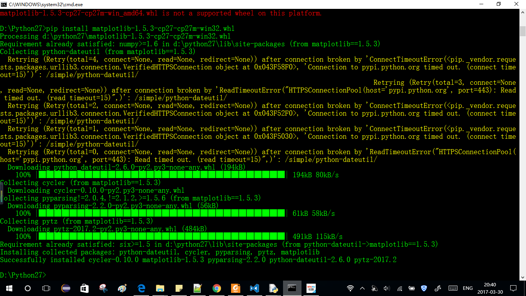Image resolution: width=526 pixels, height=296 pixels.
Task: Switch ENG input language indicator
Action: [468, 288]
